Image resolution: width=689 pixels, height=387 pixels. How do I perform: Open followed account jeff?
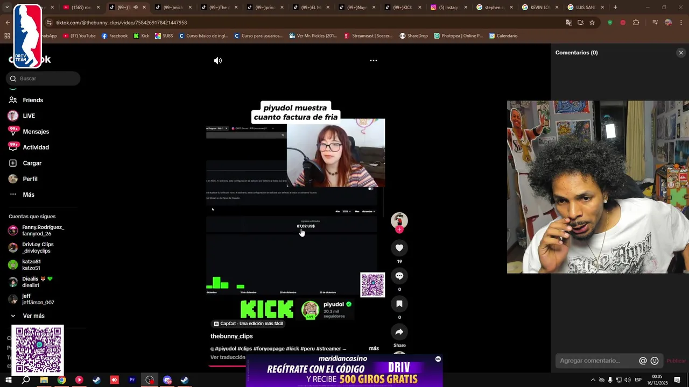(x=31, y=299)
